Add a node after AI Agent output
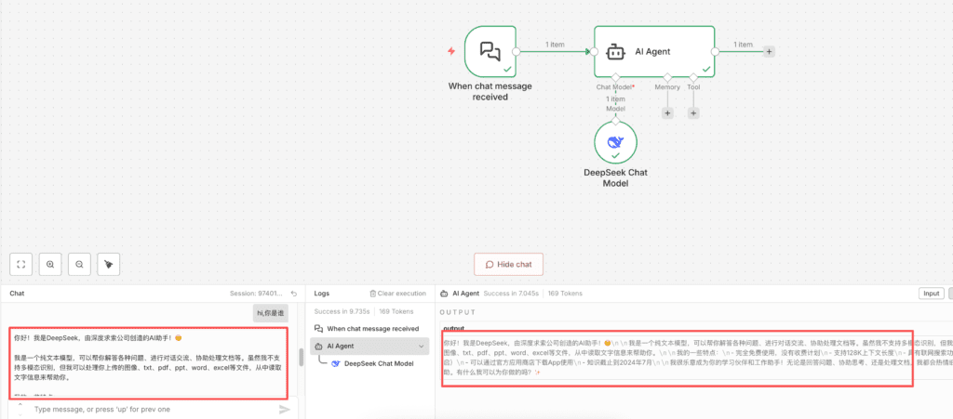 pos(770,52)
